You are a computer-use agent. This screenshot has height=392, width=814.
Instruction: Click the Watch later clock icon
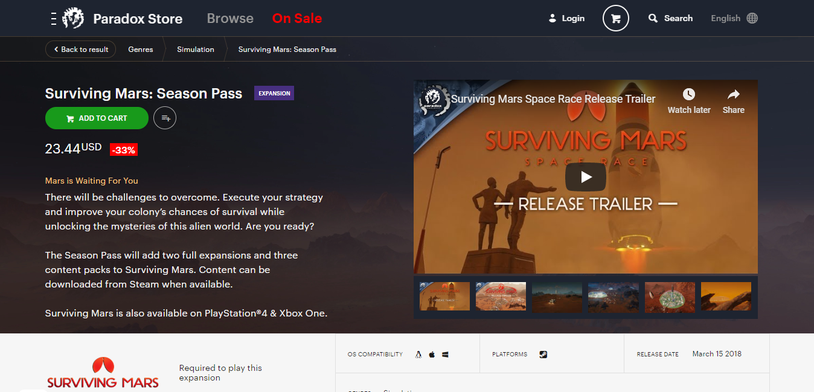pyautogui.click(x=688, y=95)
